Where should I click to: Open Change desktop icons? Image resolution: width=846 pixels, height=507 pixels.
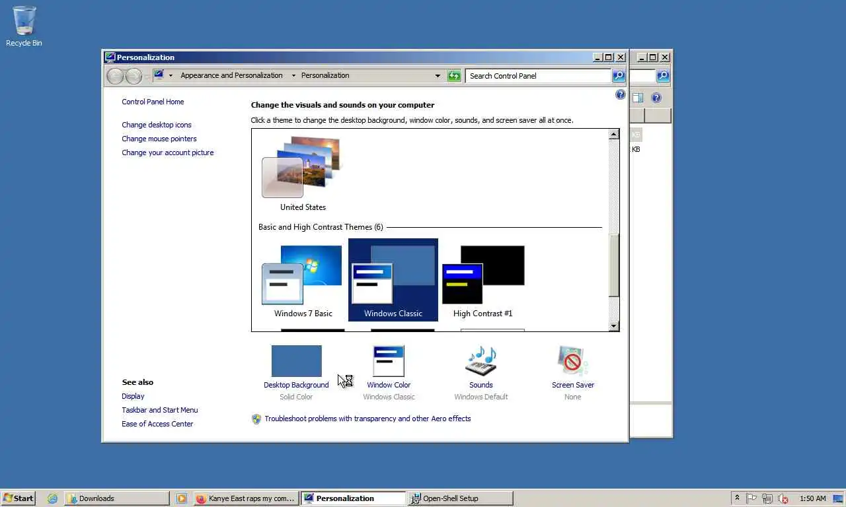(x=157, y=125)
